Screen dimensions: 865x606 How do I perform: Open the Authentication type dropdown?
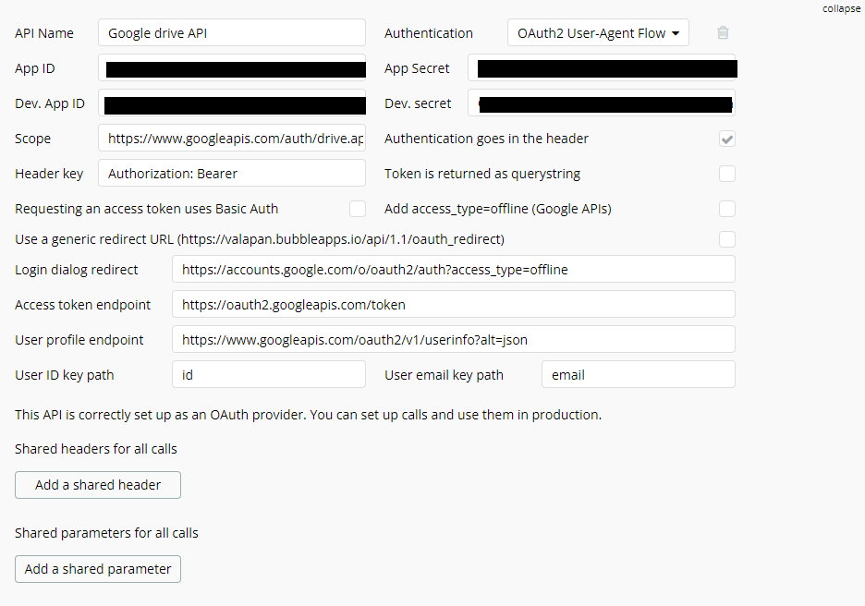pos(598,33)
